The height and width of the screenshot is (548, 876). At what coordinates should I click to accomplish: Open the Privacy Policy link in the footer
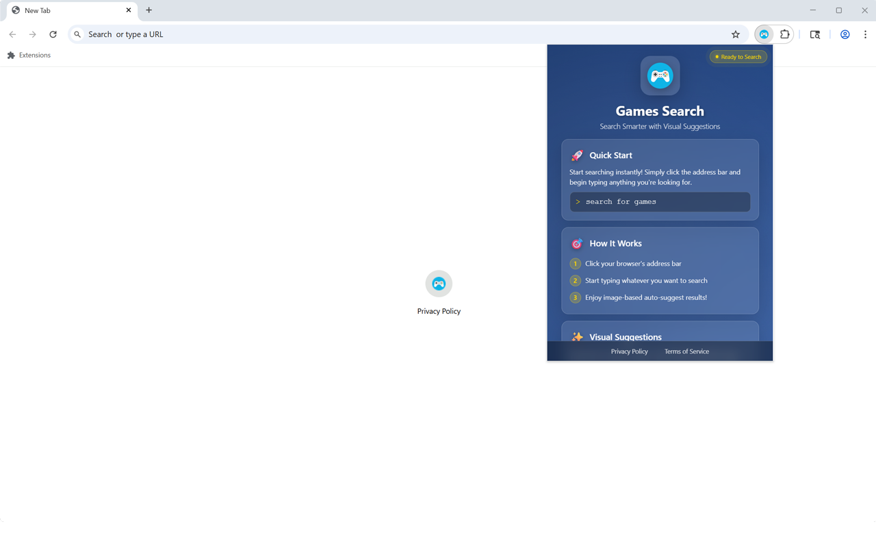tap(629, 351)
